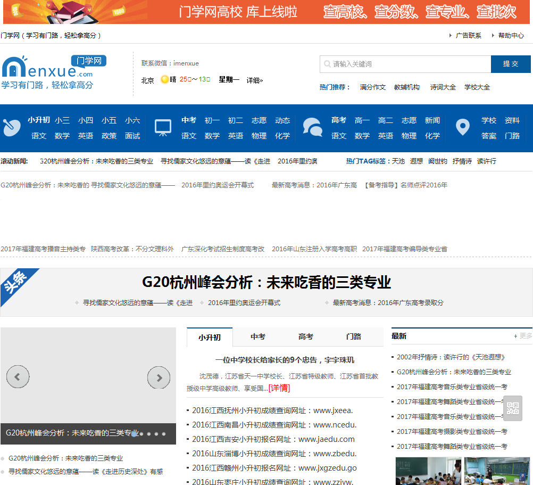Open 高二 under 高考 navigation
The image size is (533, 485).
point(386,120)
